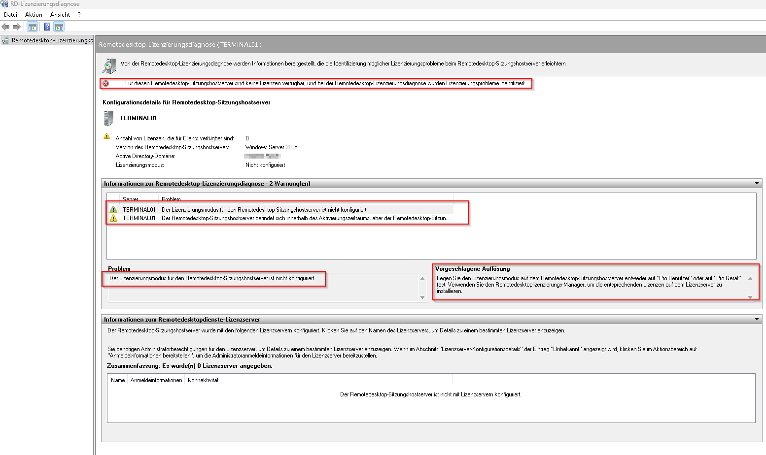Open Help via the blue question mark icon
This screenshot has width=766, height=455.
click(x=47, y=27)
